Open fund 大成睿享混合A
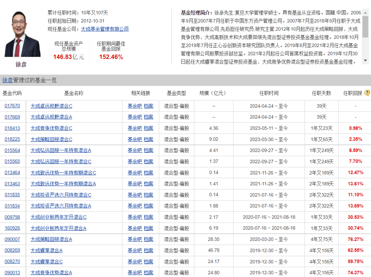Image resolution: width=371 pixels, height=277 pixels. [x=46, y=251]
